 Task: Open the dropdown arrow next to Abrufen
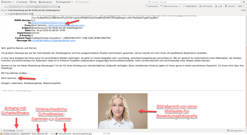pos(13,2)
